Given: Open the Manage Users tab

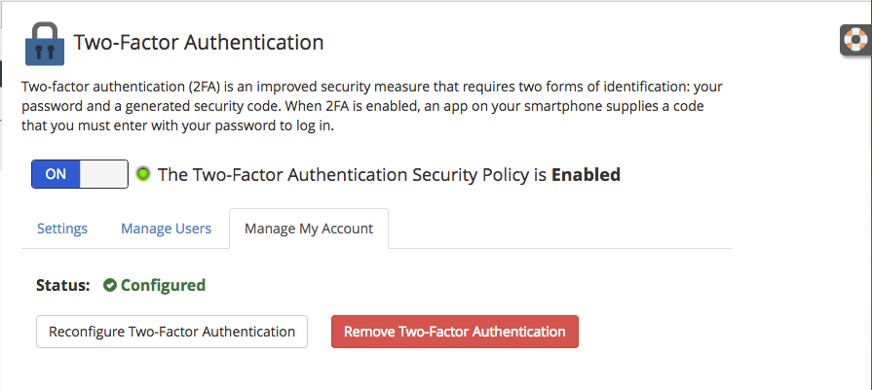Looking at the screenshot, I should [166, 229].
